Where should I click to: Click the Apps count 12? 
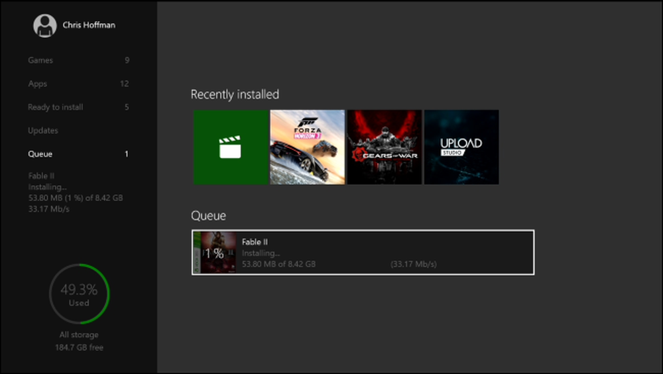pos(125,84)
